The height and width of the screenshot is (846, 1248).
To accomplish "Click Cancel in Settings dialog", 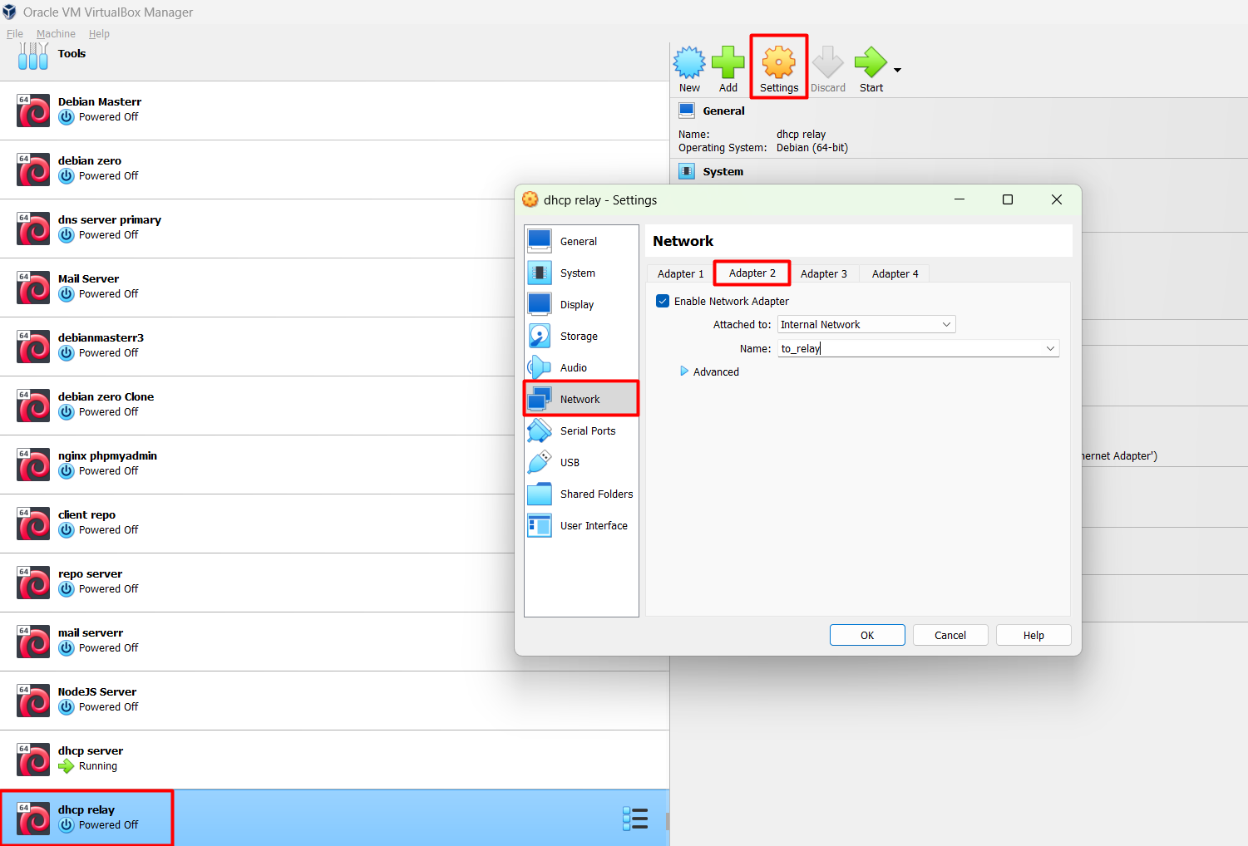I will (950, 635).
